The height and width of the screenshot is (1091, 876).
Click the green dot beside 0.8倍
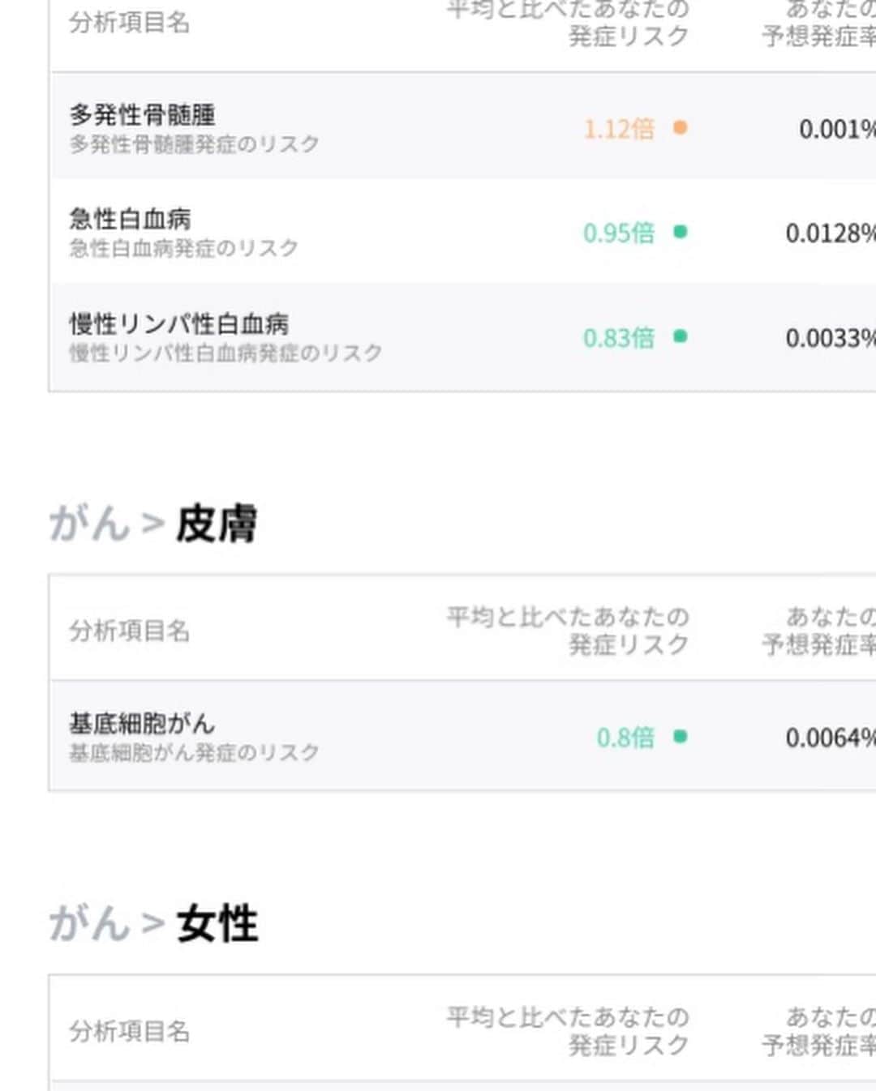point(681,736)
